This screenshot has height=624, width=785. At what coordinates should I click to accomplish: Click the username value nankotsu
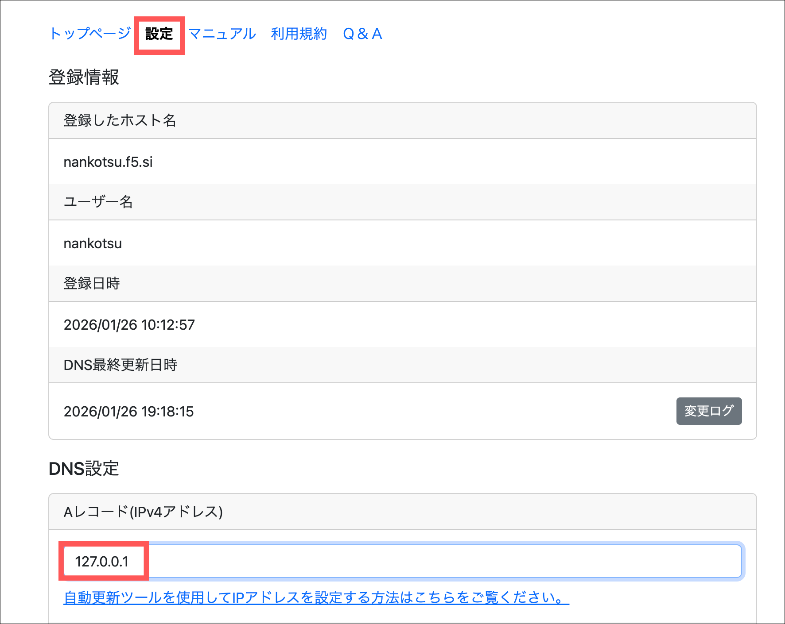(x=93, y=243)
